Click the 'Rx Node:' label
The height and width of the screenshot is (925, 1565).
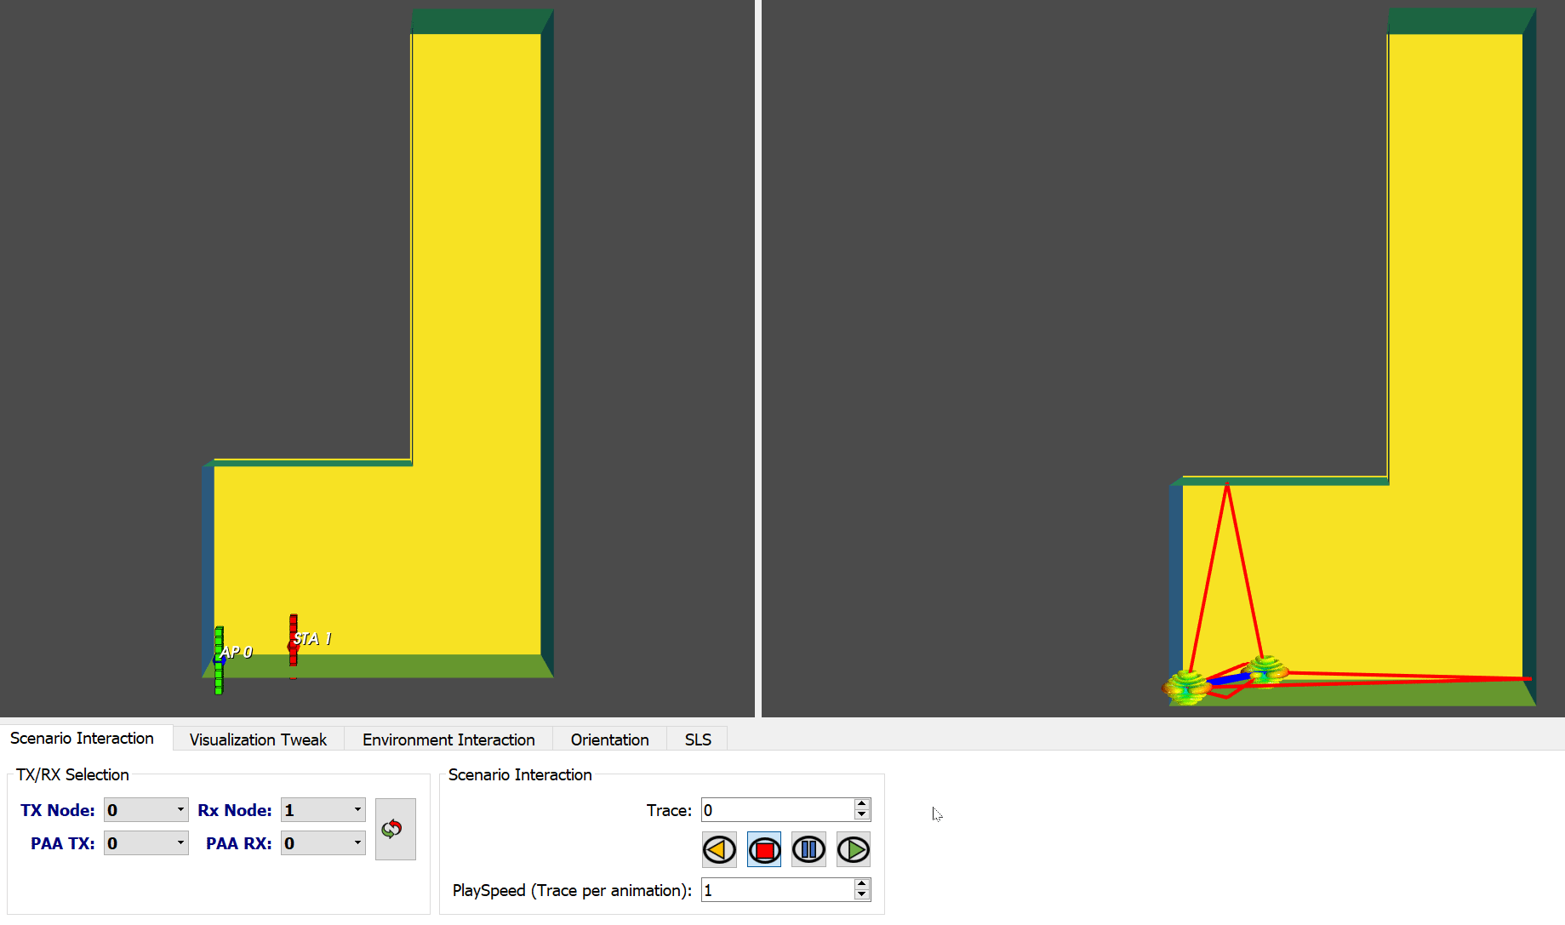235,810
